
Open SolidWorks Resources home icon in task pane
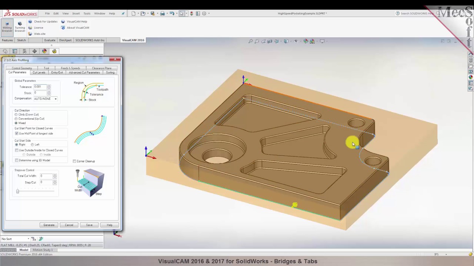click(x=471, y=55)
